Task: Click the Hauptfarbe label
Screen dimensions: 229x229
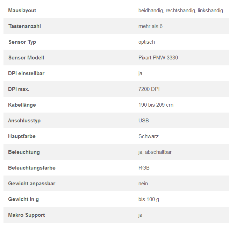Action: pyautogui.click(x=22, y=136)
